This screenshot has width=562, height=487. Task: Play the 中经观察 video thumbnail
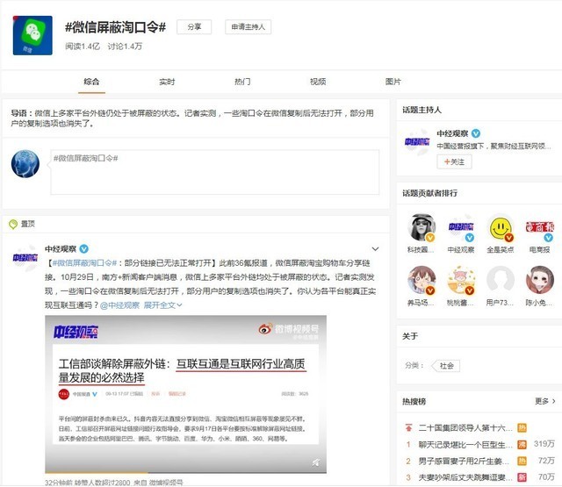click(x=185, y=394)
